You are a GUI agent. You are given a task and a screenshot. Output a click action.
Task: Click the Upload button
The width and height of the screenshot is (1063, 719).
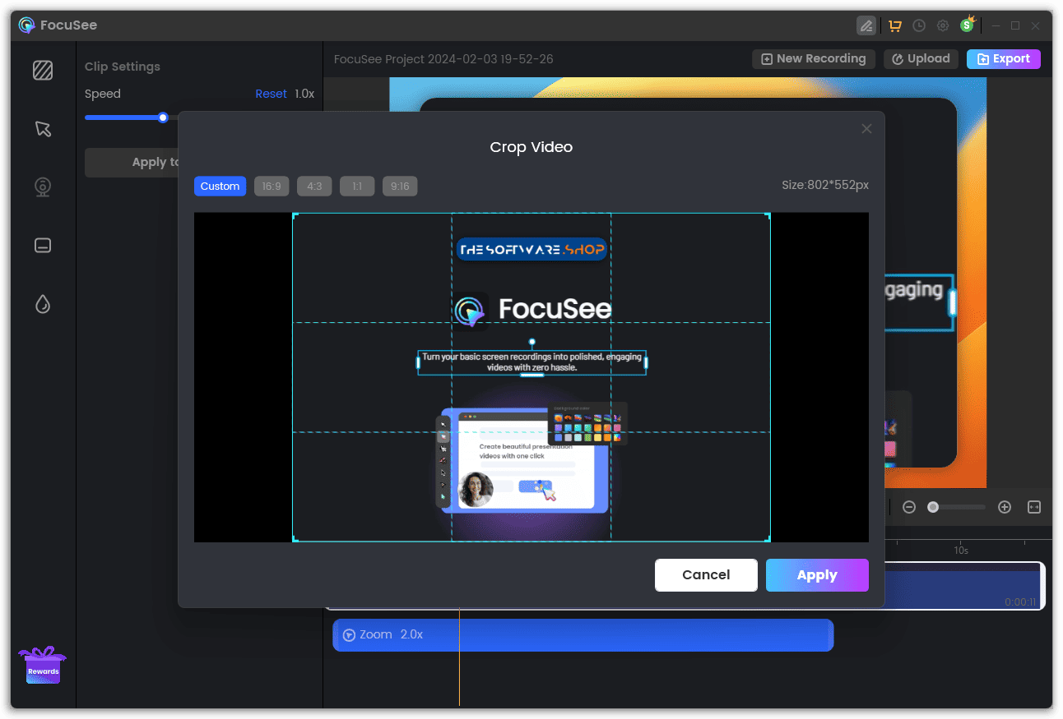[921, 59]
